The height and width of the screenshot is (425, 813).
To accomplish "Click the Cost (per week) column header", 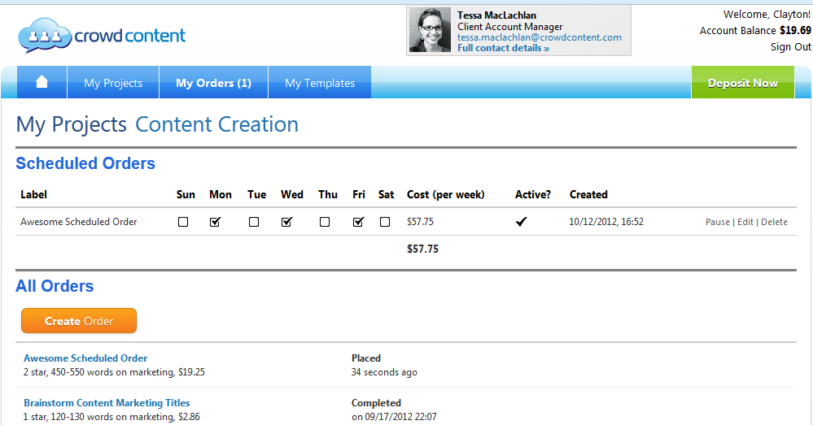I will pyautogui.click(x=446, y=195).
